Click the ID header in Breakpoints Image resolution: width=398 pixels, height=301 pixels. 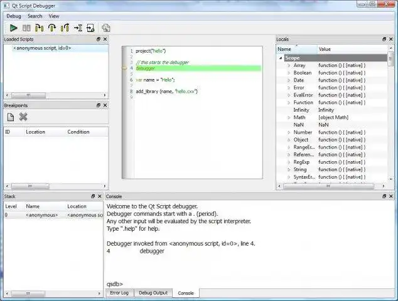(x=14, y=132)
